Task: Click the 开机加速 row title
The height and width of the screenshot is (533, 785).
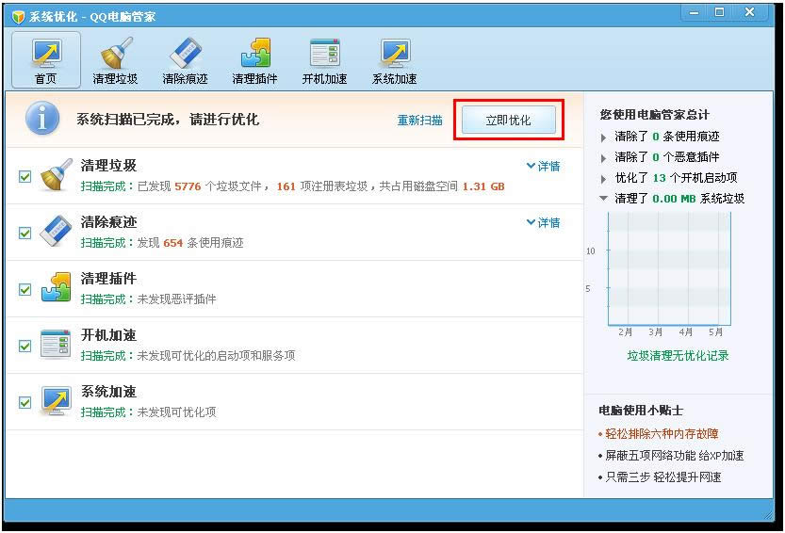Action: [x=108, y=335]
